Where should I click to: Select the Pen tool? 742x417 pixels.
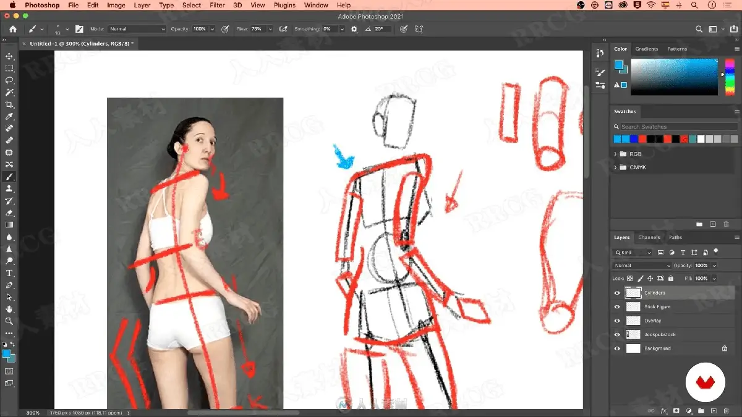point(9,285)
